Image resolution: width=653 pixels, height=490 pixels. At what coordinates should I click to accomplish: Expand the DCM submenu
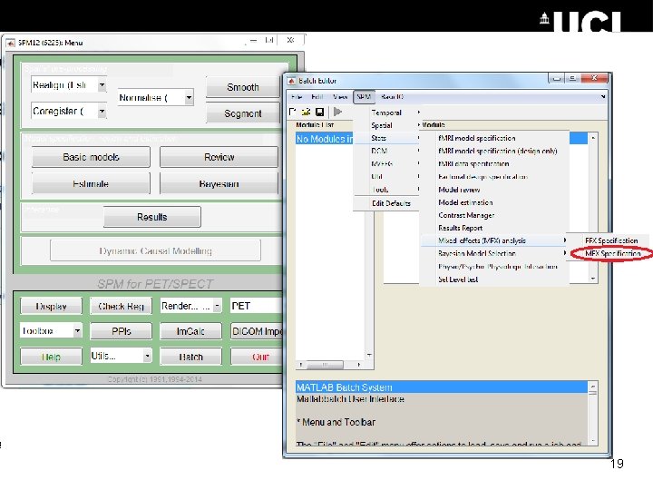click(386, 151)
